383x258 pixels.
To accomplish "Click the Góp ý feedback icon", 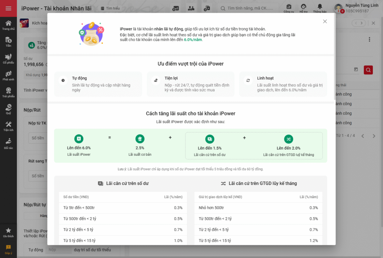I will click(8, 249).
